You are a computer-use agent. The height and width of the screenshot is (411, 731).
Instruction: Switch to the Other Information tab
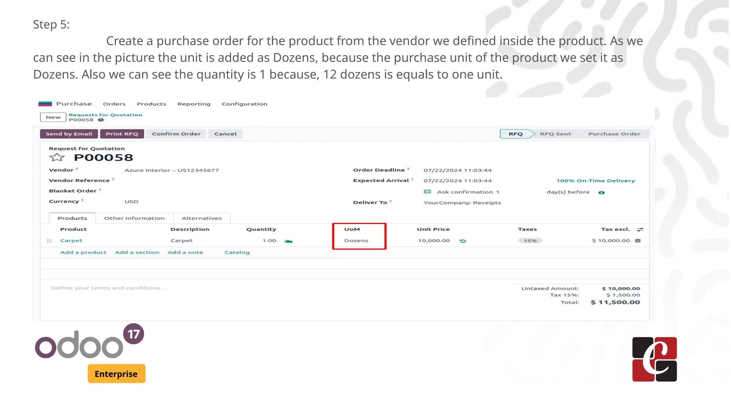(134, 218)
